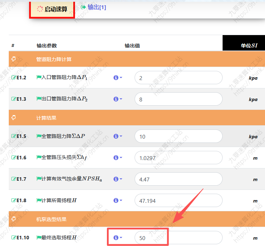
Task: Click the kpa unit on E1.2 row
Action: (253, 78)
